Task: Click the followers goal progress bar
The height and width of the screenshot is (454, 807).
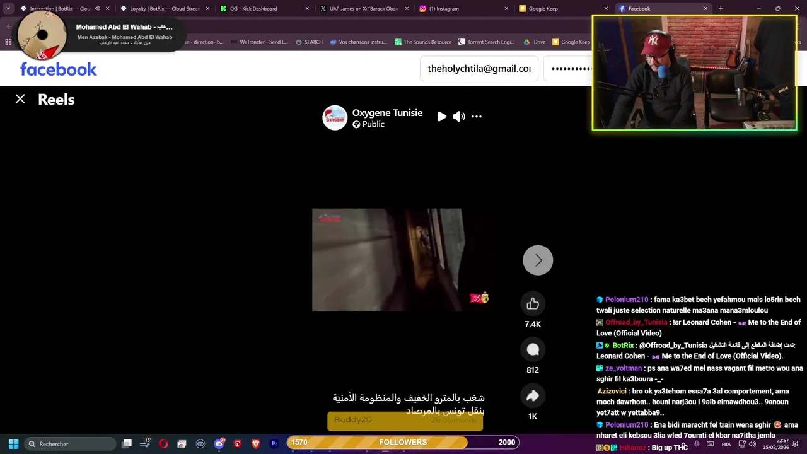Action: [x=403, y=442]
